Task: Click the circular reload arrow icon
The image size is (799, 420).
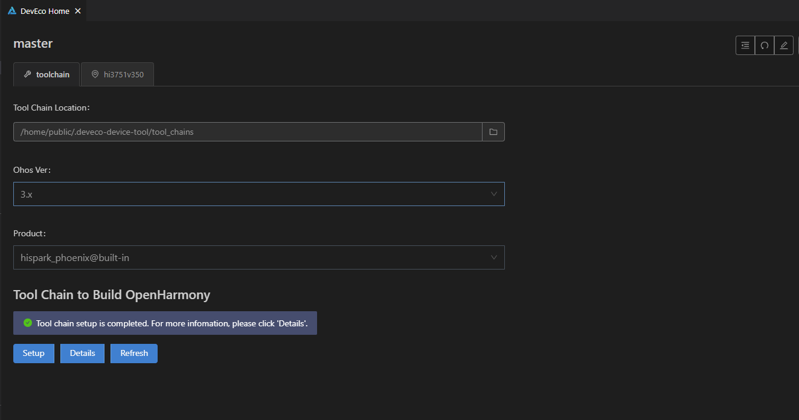Action: [x=765, y=45]
